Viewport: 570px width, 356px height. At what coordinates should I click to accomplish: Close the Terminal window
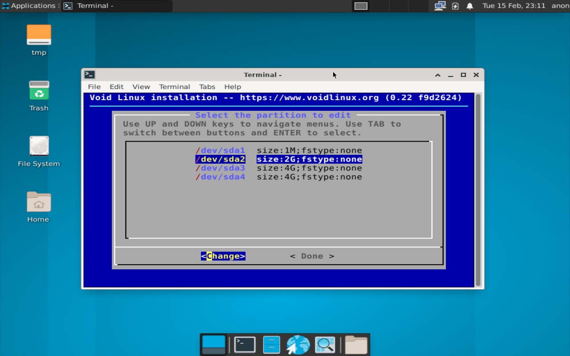click(x=476, y=75)
